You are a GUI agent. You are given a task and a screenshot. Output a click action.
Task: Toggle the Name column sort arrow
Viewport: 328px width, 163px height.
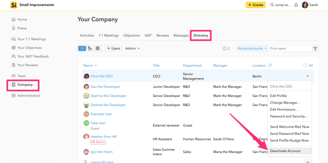pyautogui.click(x=96, y=66)
